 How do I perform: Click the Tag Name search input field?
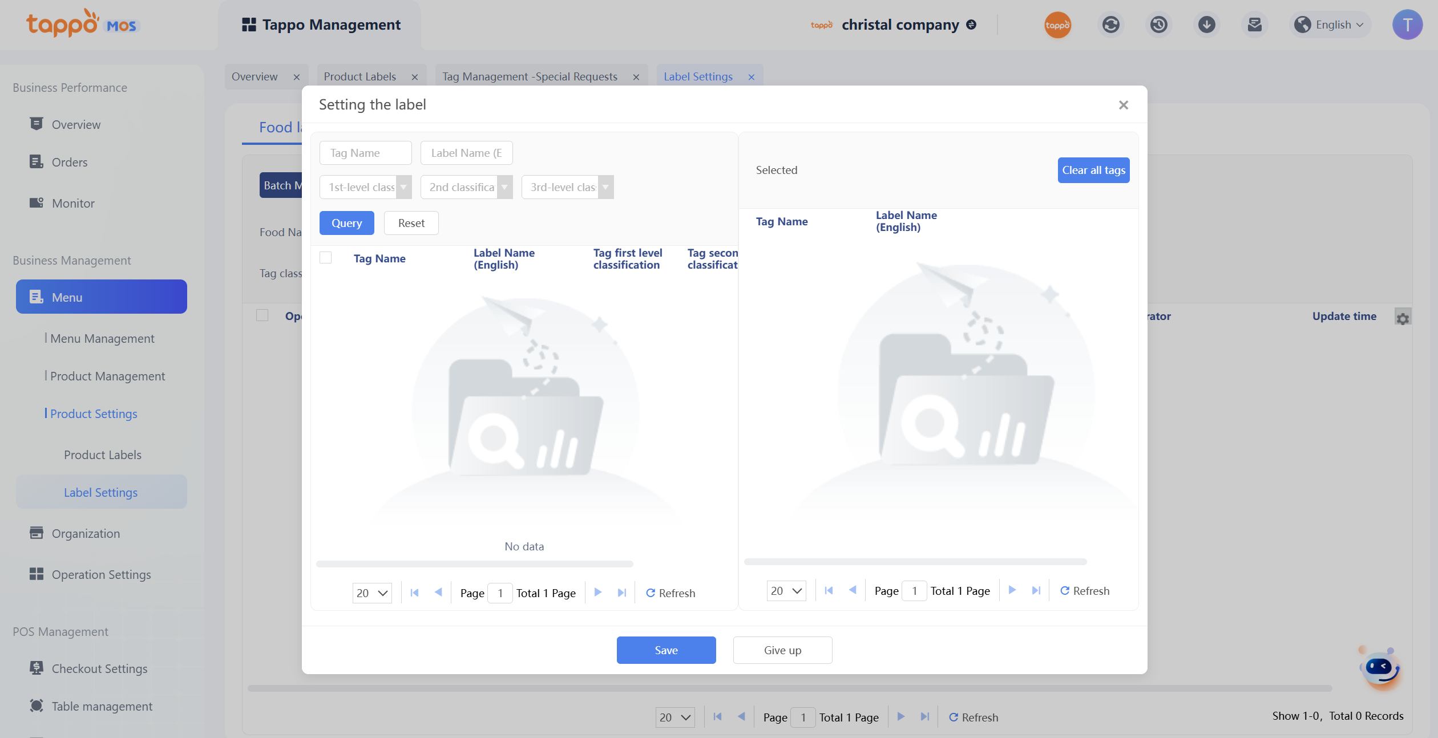point(365,153)
